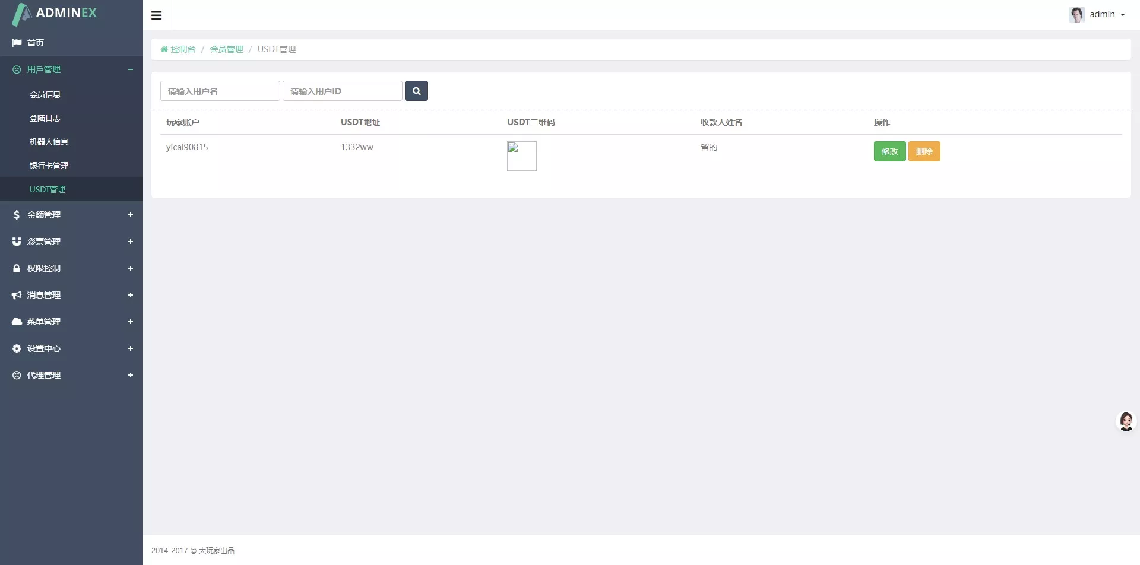1140x565 pixels.
Task: Collapse the 用户管理 sidebar section
Action: tap(130, 70)
